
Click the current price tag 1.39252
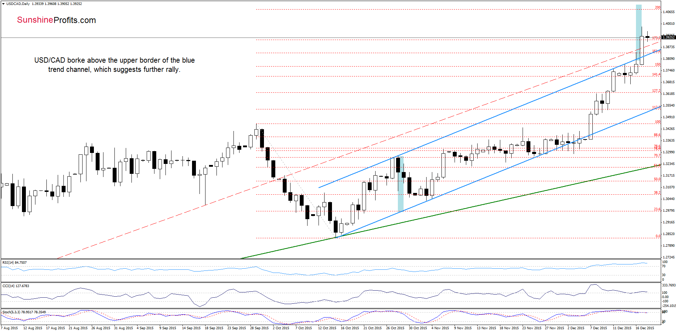[x=669, y=37]
